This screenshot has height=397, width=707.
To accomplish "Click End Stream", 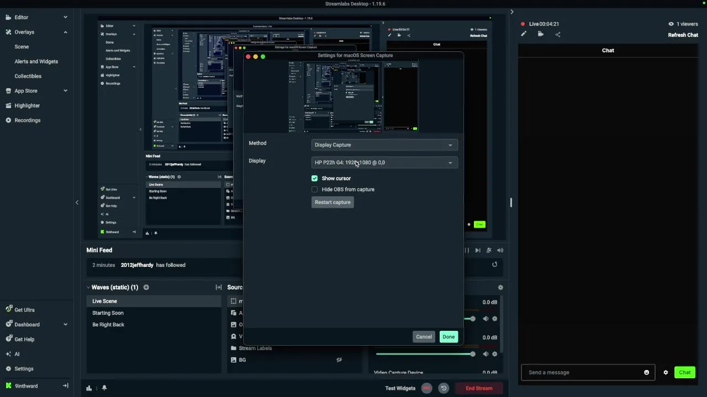I will coord(479,388).
